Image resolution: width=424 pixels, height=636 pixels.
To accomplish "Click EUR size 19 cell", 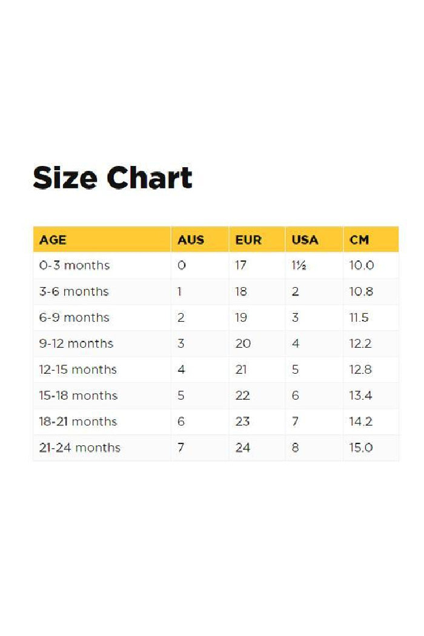I will (241, 317).
